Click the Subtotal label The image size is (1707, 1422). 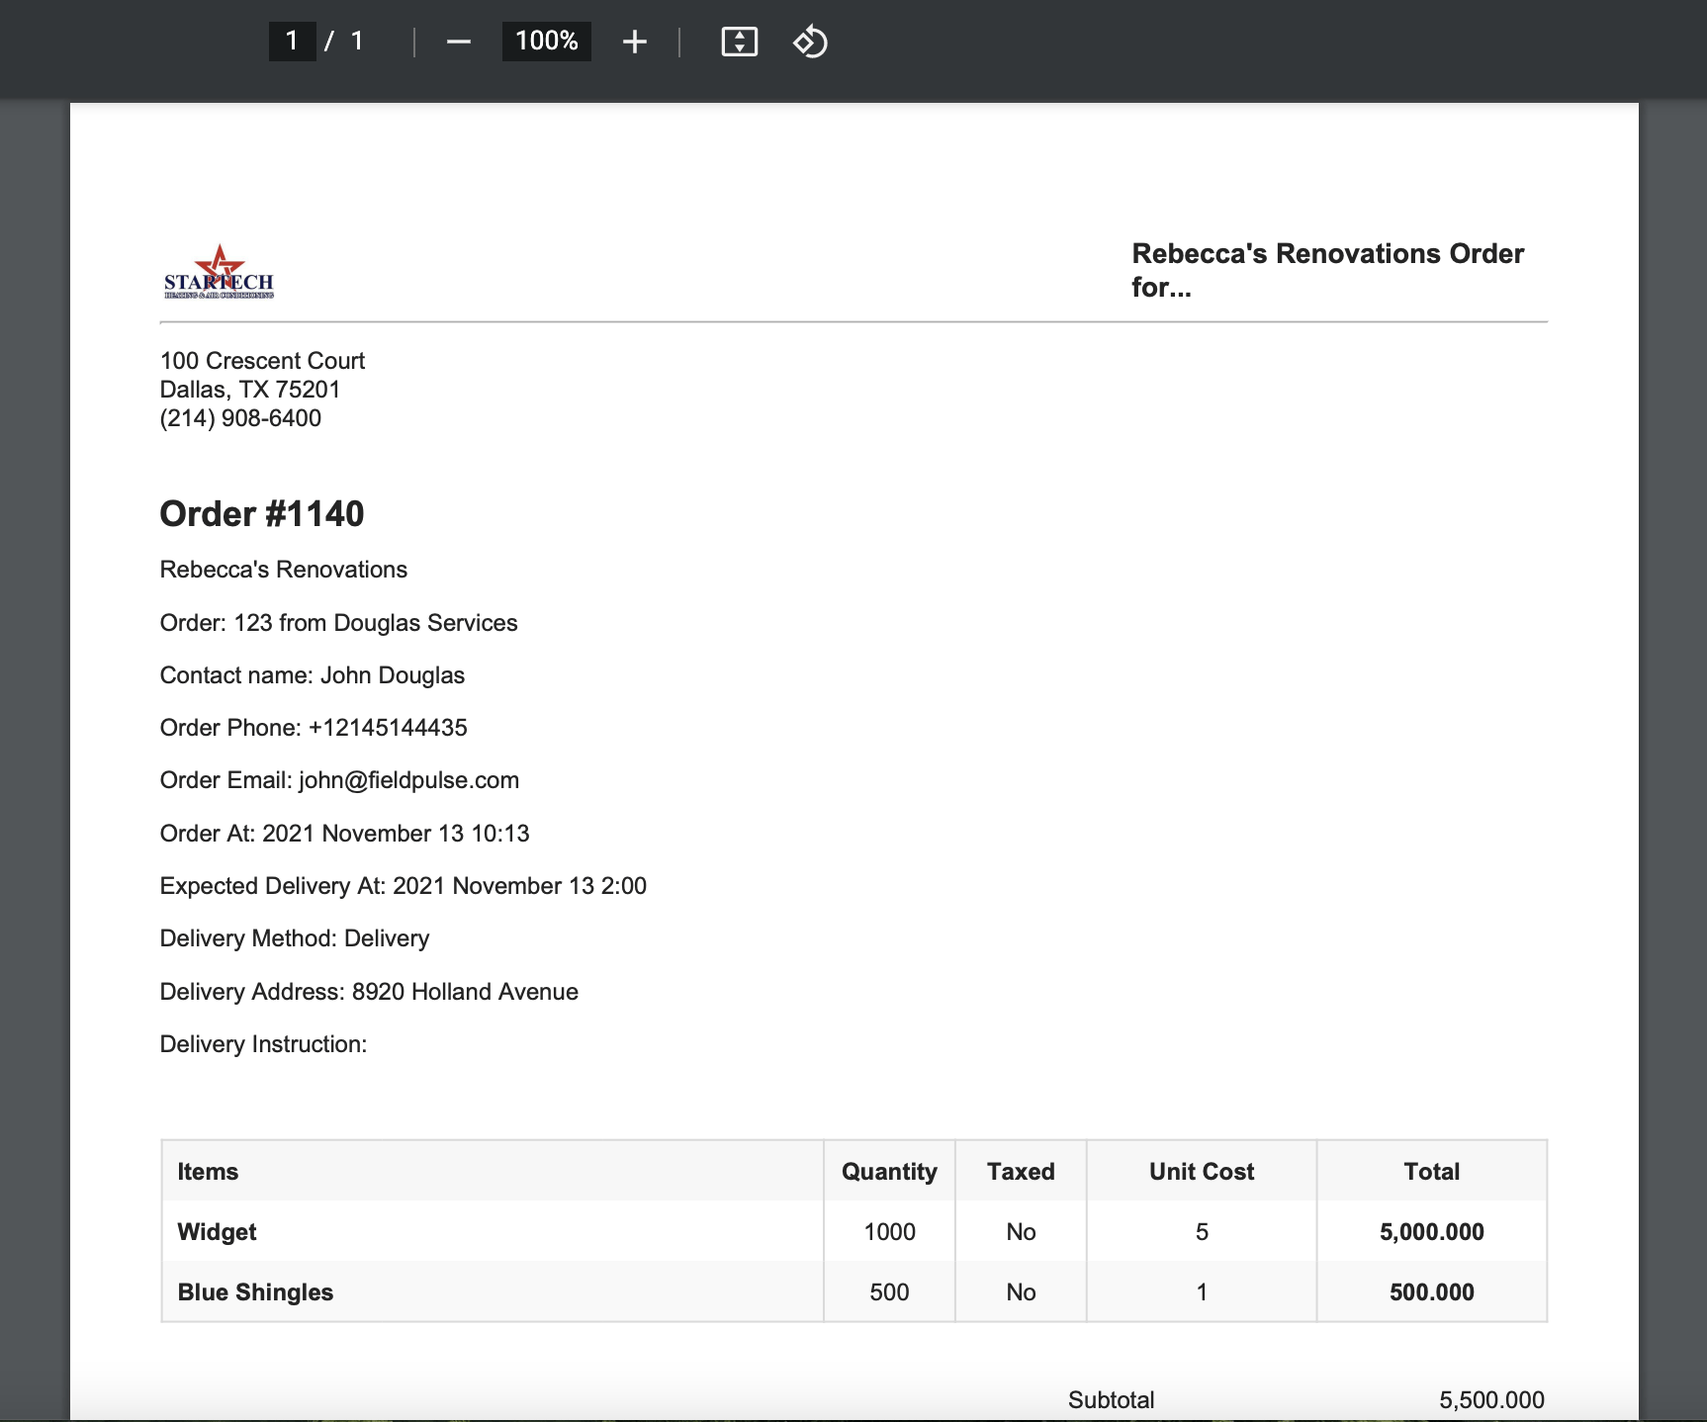tap(1112, 1400)
